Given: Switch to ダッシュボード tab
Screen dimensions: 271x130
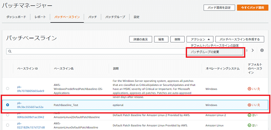Looking at the screenshot, I should click(x=16, y=17).
